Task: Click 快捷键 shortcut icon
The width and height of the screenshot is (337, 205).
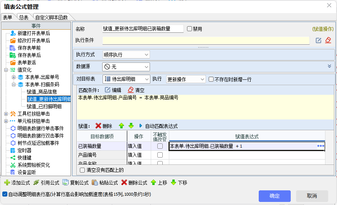Action: click(13, 158)
